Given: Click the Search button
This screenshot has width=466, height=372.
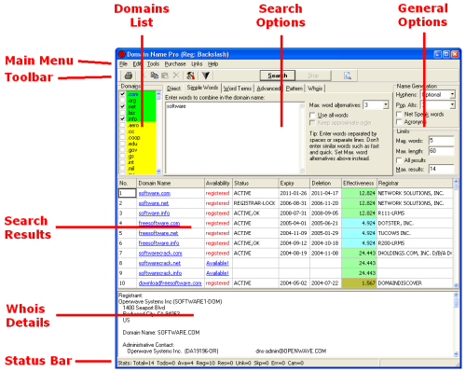Looking at the screenshot, I should [278, 76].
